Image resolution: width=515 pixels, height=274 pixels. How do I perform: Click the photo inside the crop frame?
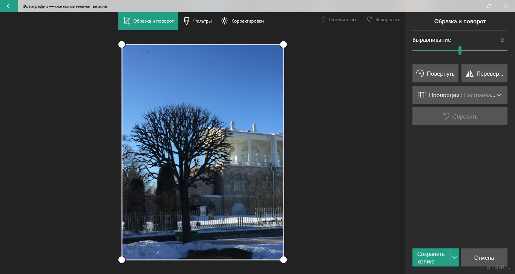[202, 152]
